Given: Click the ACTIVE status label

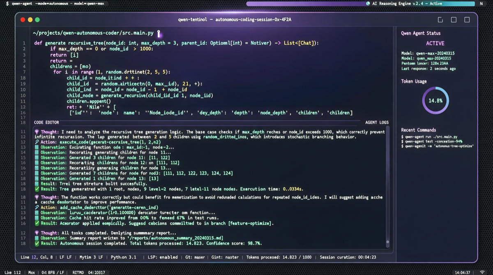Looking at the screenshot, I should click(x=435, y=43).
